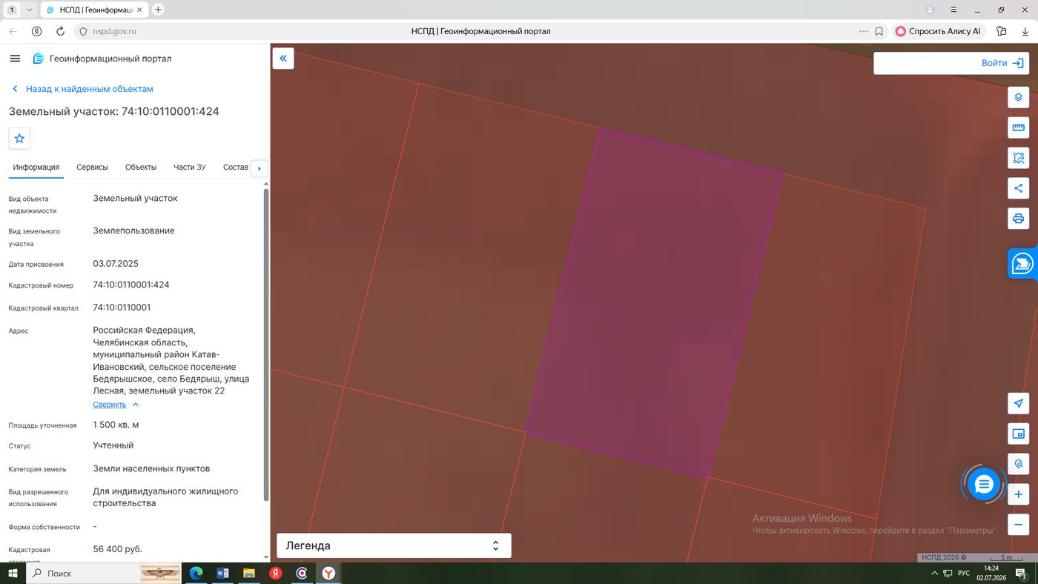Screen dimensions: 1038x584
Task: Click the nspd.gov.ru address field
Action: (x=114, y=32)
